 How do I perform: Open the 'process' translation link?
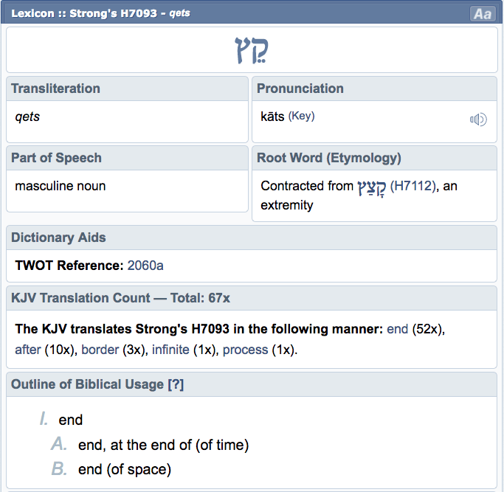click(245, 350)
